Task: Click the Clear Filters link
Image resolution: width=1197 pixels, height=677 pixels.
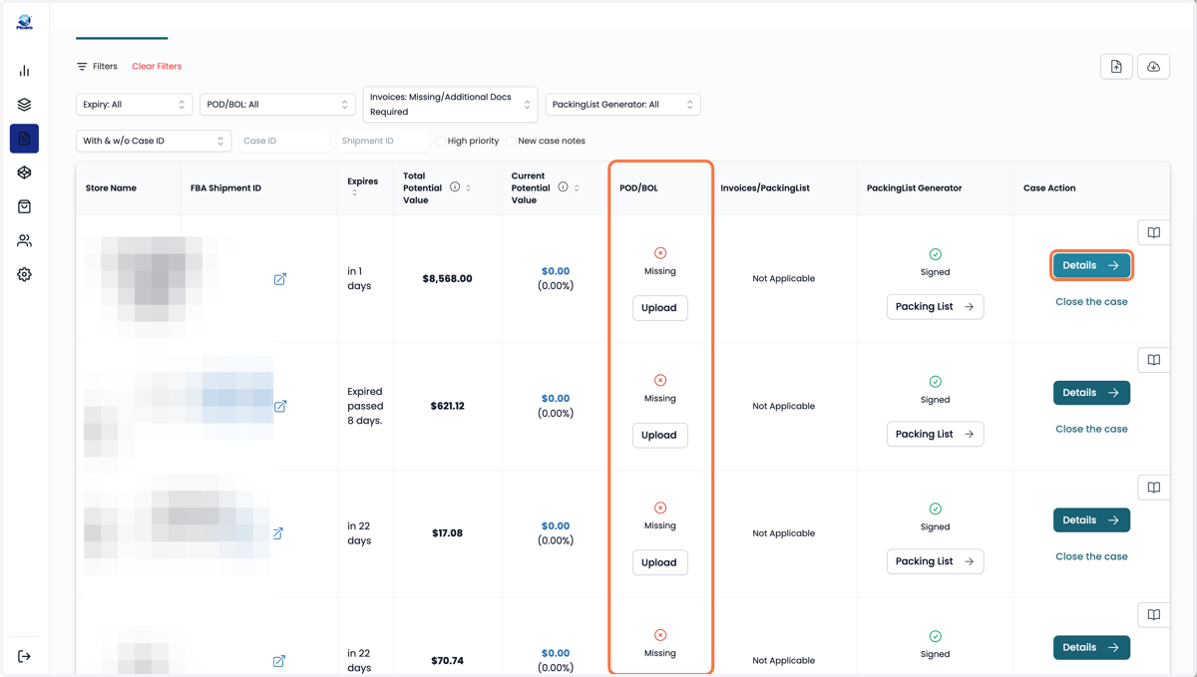Action: [157, 67]
